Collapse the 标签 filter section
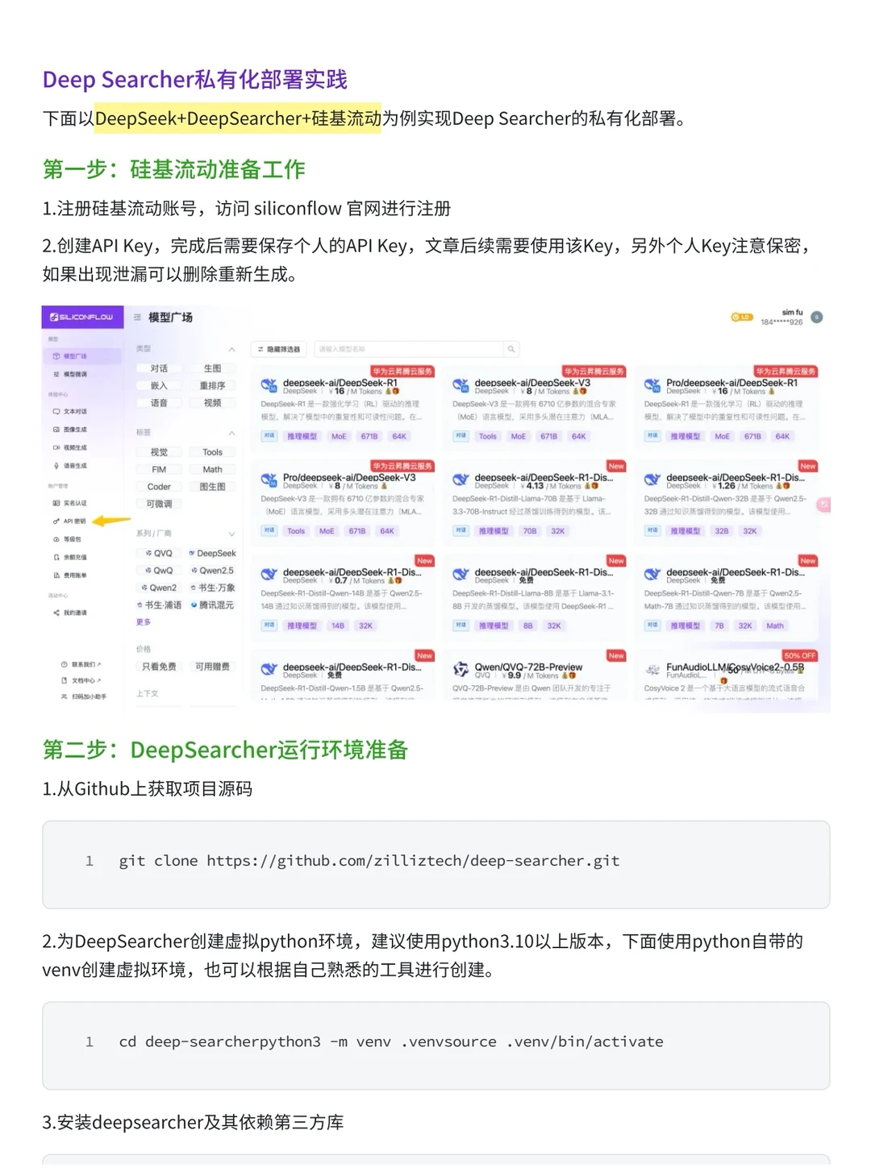Viewport: 871px width, 1172px height. click(x=231, y=433)
